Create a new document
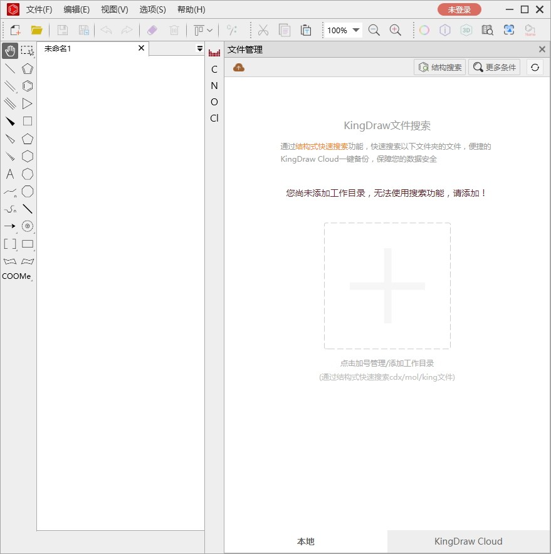 pyautogui.click(x=15, y=30)
